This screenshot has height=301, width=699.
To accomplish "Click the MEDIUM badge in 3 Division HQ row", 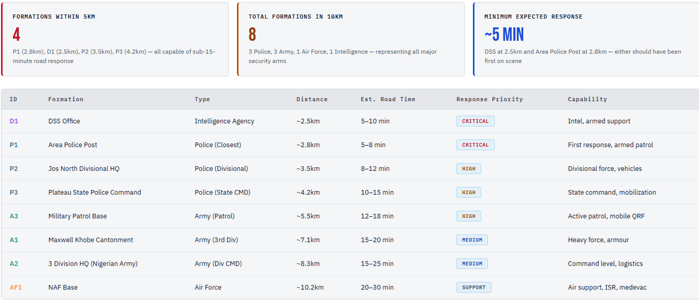I will [472, 264].
